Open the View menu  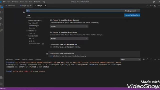(x=22, y=2)
